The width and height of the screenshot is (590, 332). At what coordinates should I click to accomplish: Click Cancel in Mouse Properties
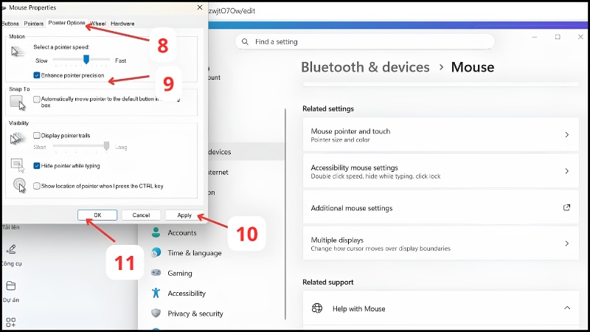click(141, 215)
